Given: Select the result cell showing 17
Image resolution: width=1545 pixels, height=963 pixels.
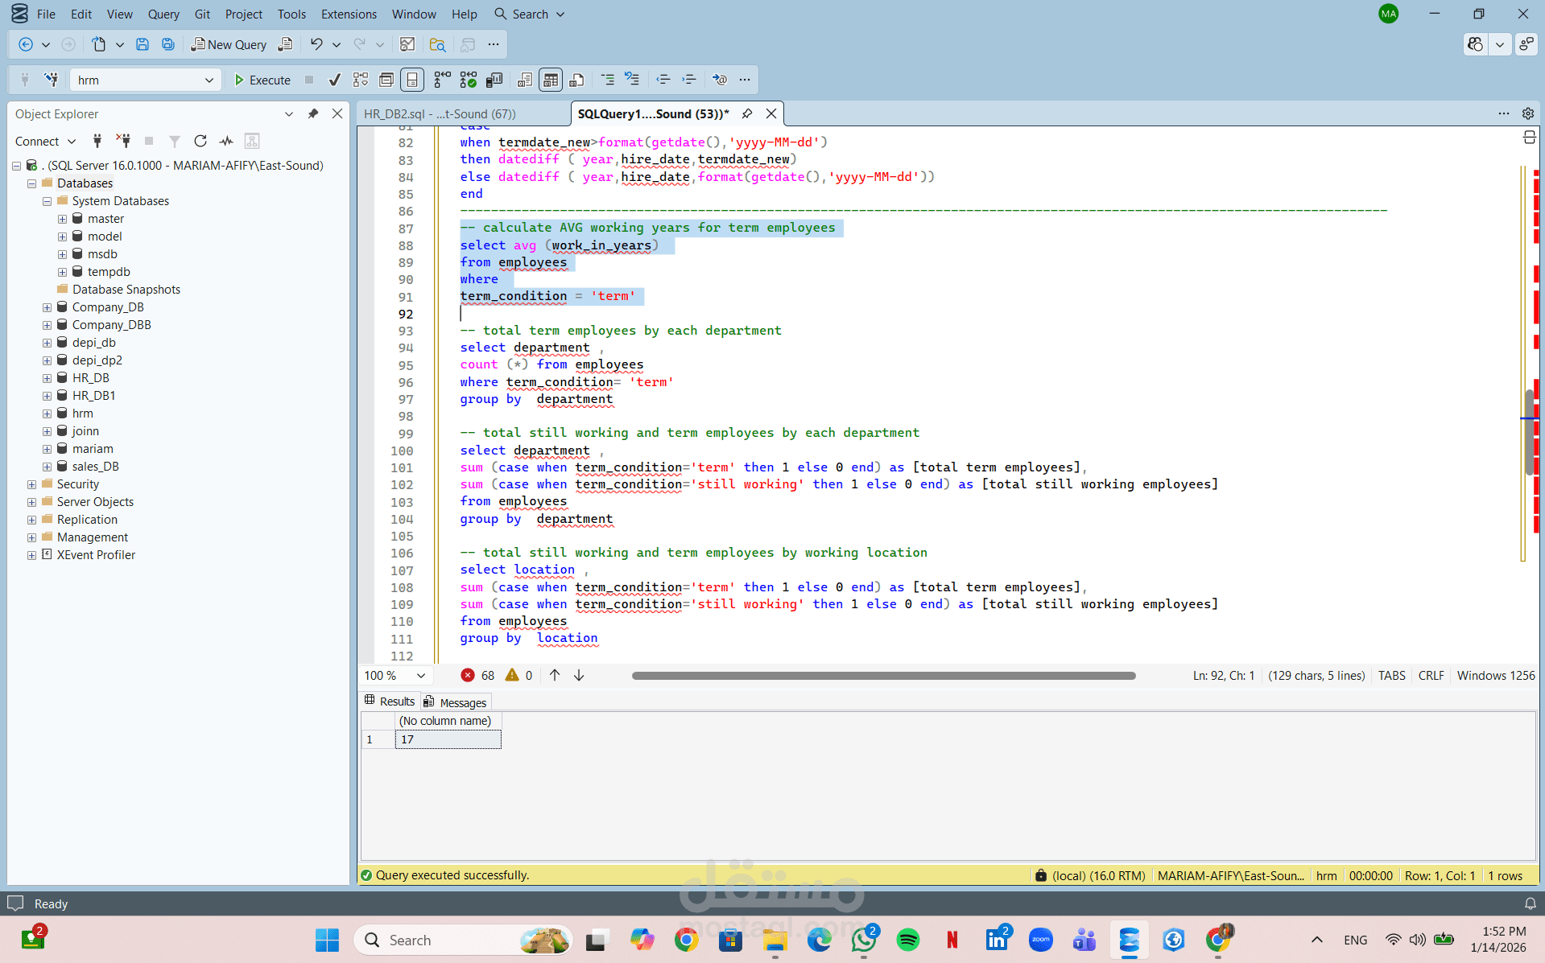Looking at the screenshot, I should pos(448,739).
